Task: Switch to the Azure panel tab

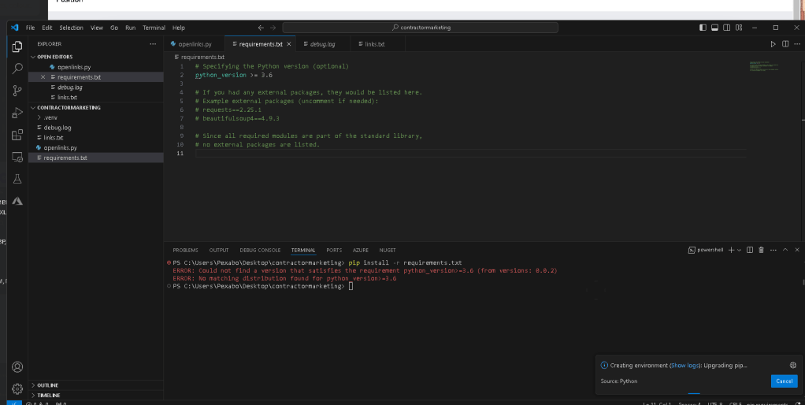Action: tap(361, 250)
